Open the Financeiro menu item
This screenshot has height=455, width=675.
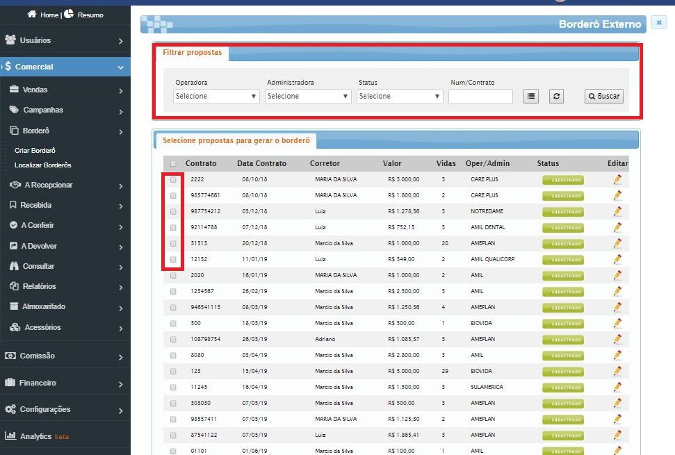[x=65, y=383]
